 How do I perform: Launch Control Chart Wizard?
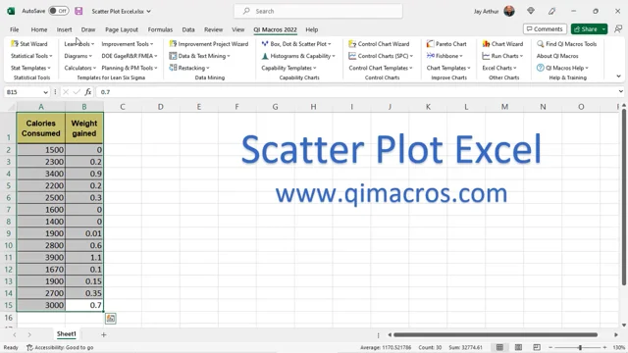tap(379, 43)
